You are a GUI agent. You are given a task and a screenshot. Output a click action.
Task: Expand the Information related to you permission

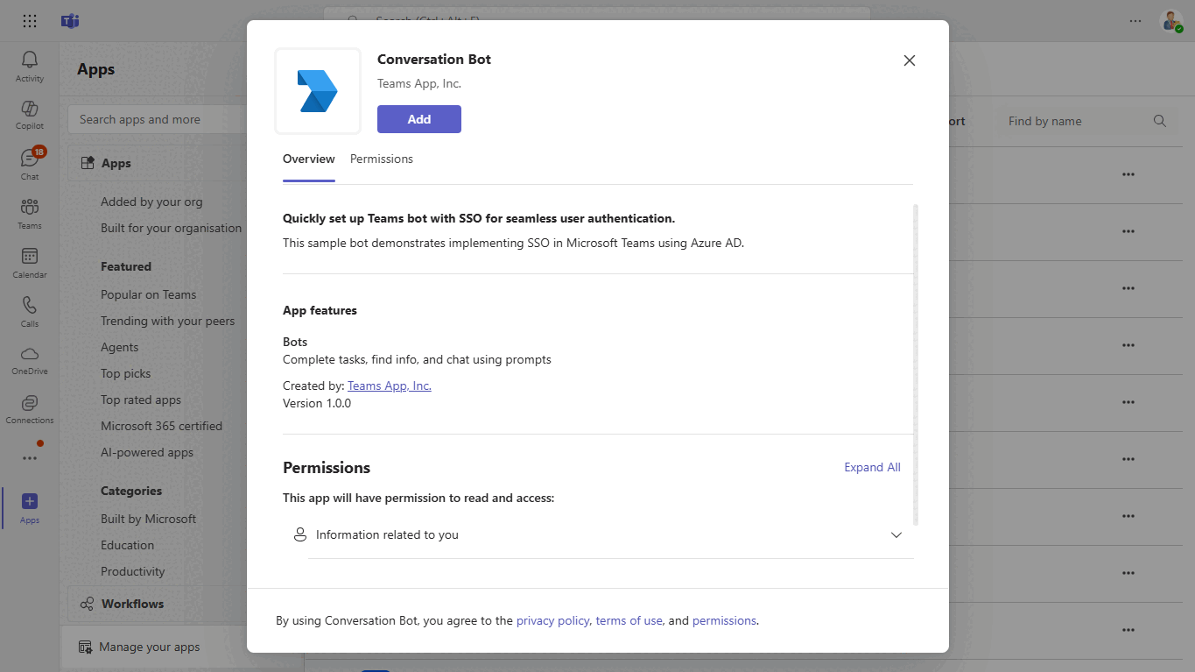(x=896, y=534)
